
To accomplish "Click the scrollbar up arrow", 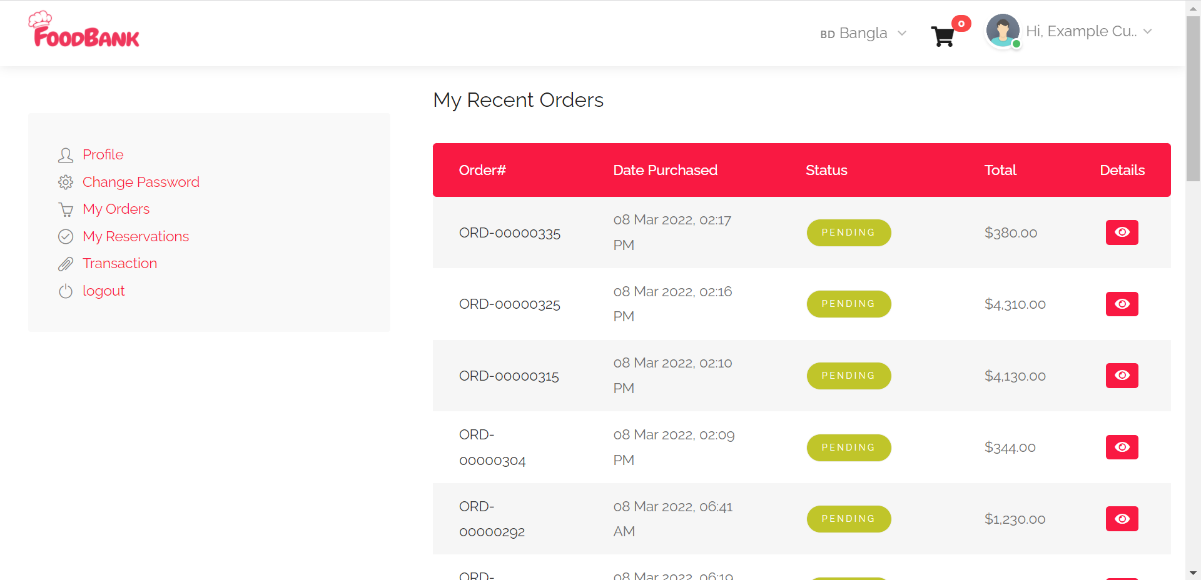I will point(1193,7).
